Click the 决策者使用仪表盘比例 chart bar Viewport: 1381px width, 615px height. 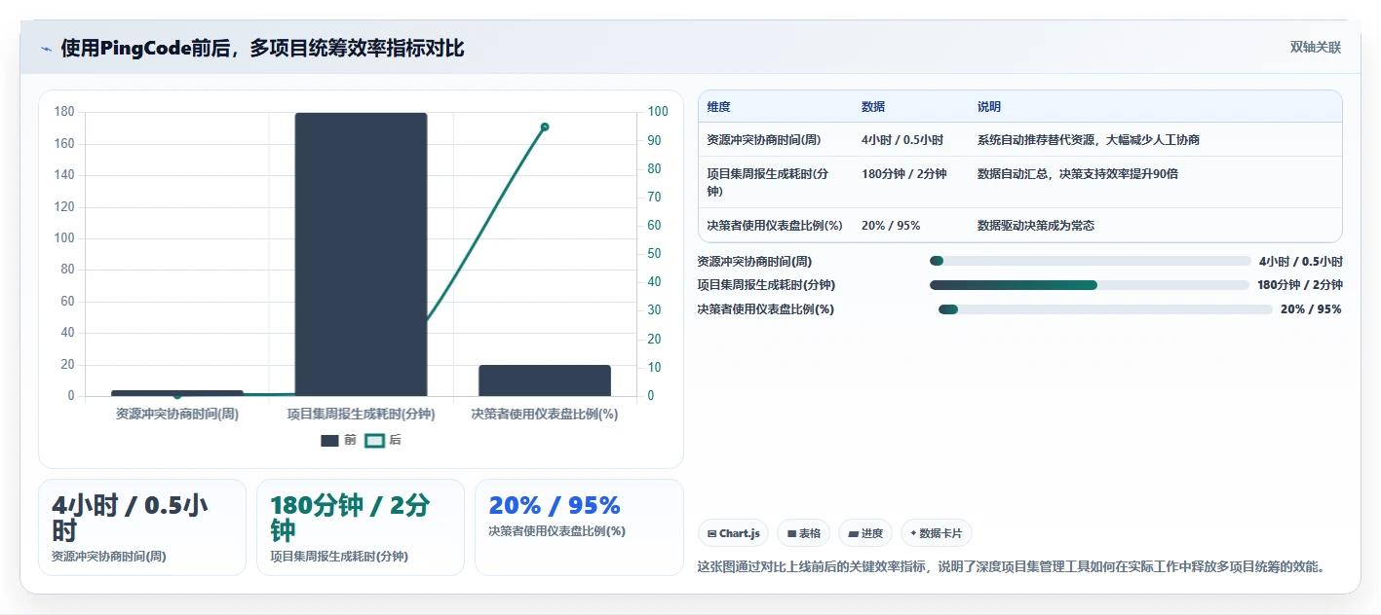point(545,380)
